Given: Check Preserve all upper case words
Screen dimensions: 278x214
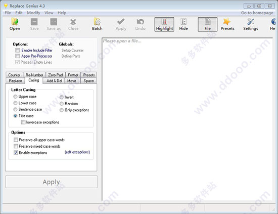Looking at the screenshot, I should (x=16, y=140).
